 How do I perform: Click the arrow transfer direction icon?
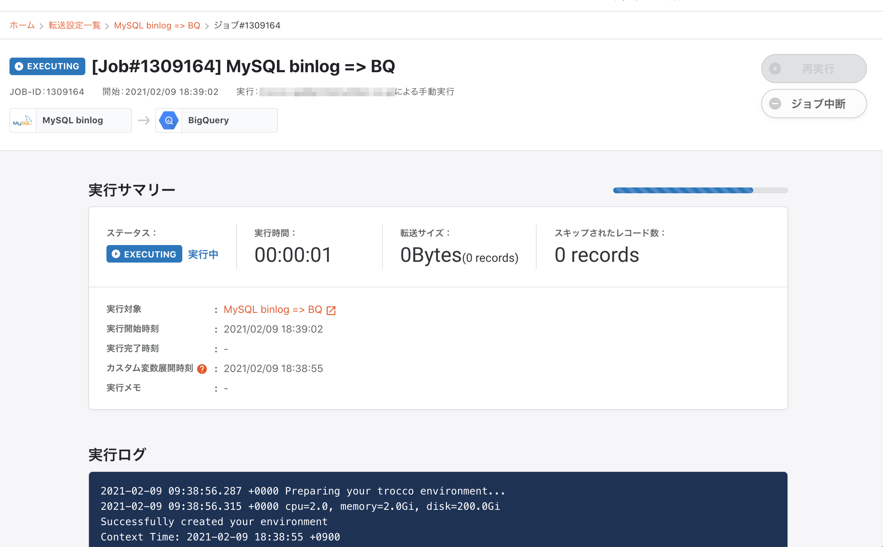[x=143, y=119]
